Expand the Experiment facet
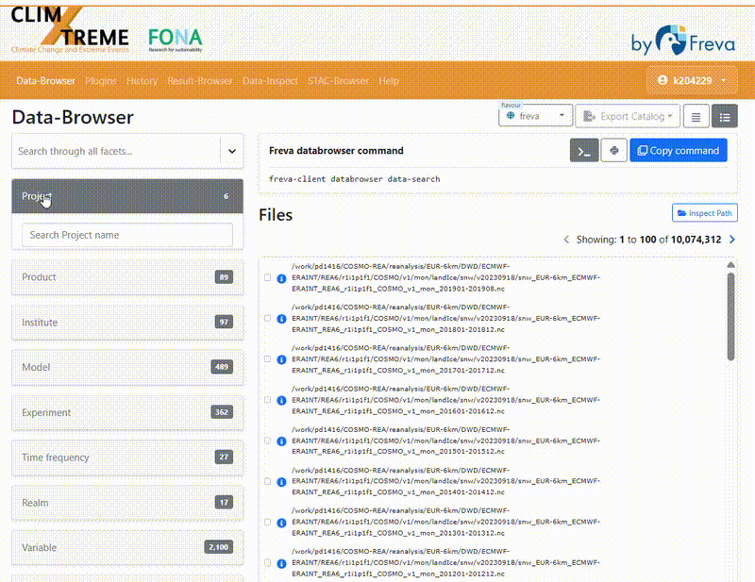This screenshot has height=582, width=755. [127, 412]
